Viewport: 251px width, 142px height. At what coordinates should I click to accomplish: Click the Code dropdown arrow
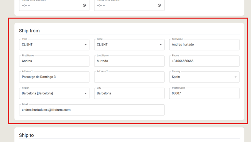pyautogui.click(x=161, y=45)
